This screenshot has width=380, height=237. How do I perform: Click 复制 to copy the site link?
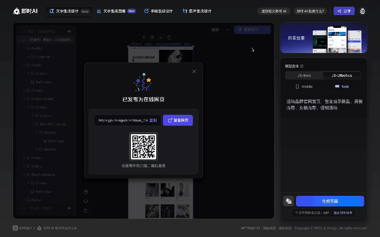click(153, 120)
